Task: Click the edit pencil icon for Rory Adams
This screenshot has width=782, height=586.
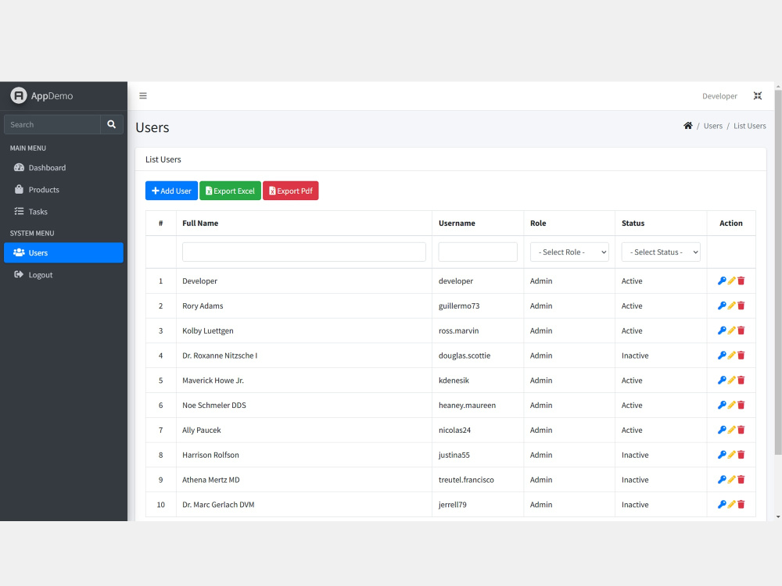Action: [731, 306]
